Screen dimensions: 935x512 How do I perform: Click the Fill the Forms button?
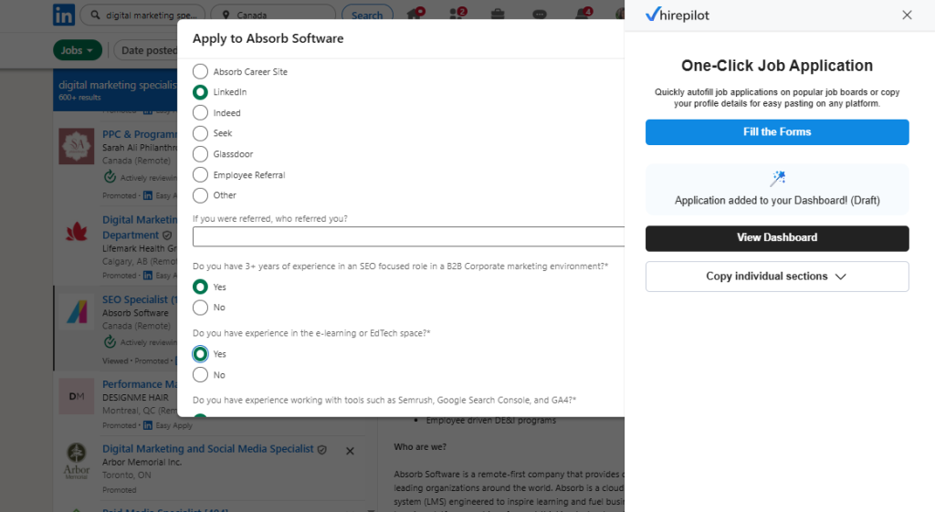pyautogui.click(x=777, y=131)
